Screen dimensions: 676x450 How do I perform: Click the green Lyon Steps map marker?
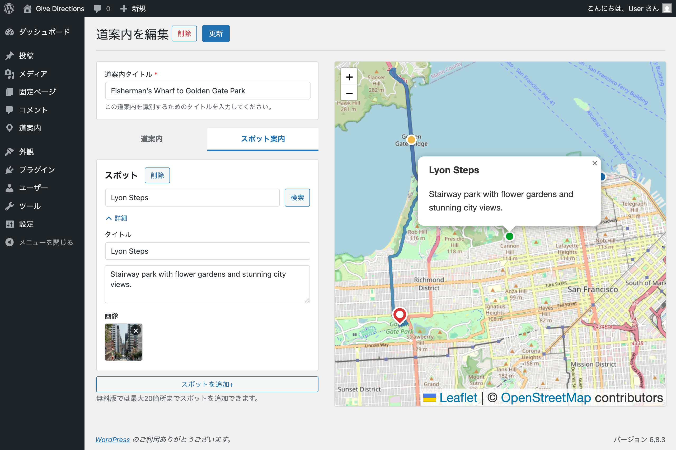(x=509, y=237)
